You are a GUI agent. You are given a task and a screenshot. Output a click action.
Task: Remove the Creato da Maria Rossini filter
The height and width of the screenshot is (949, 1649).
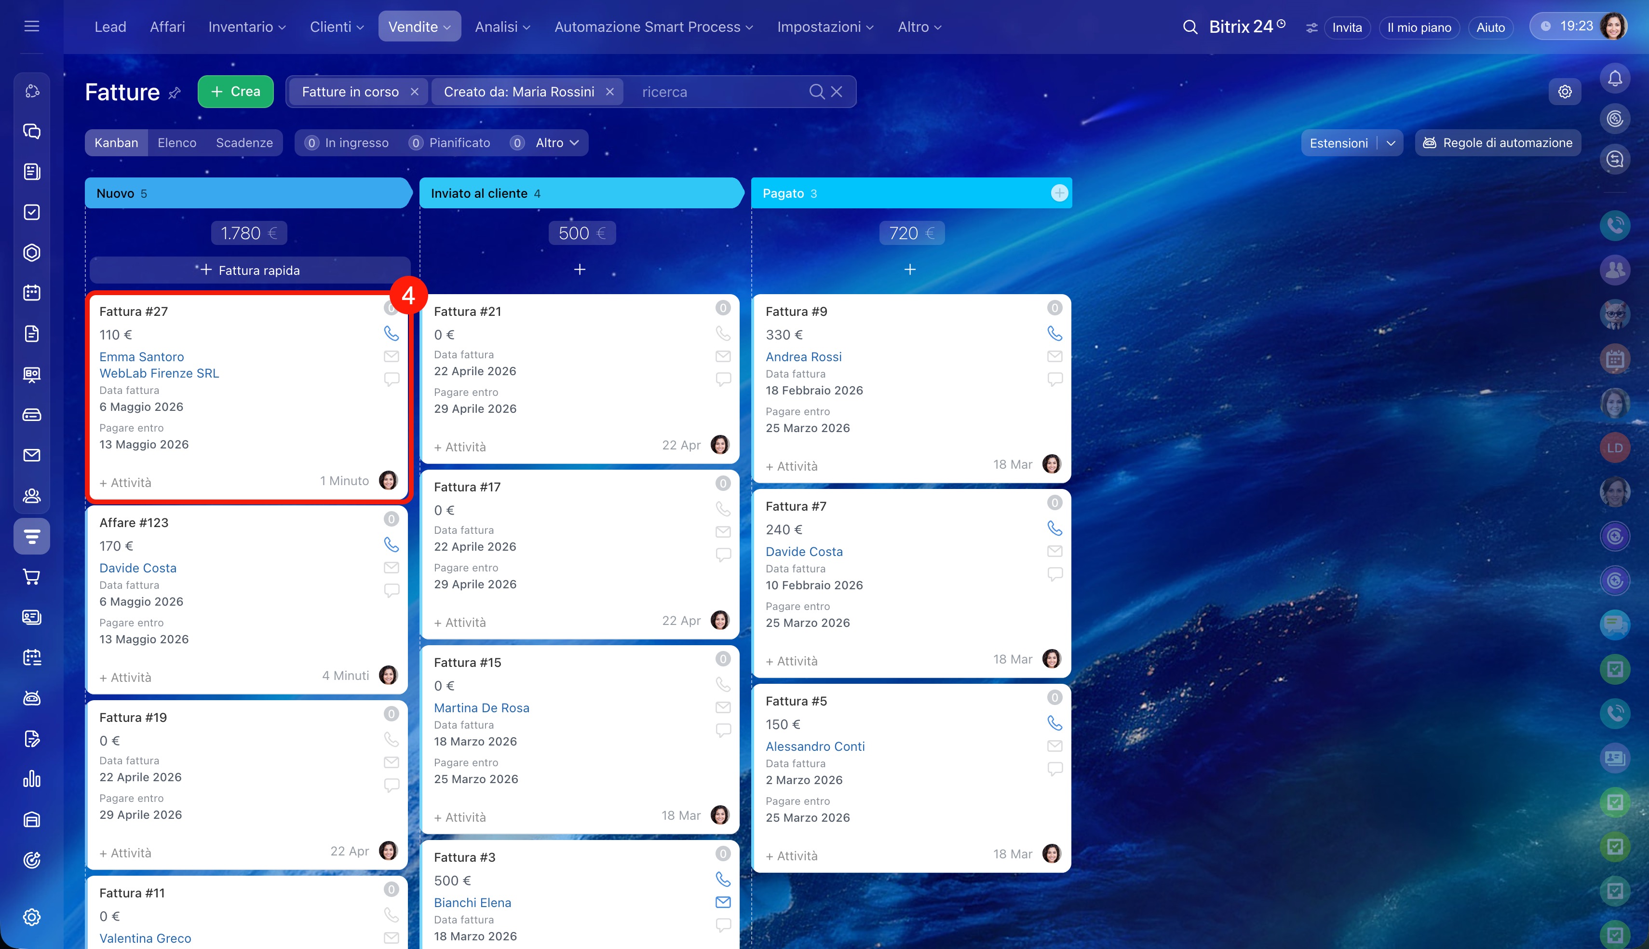coord(610,92)
